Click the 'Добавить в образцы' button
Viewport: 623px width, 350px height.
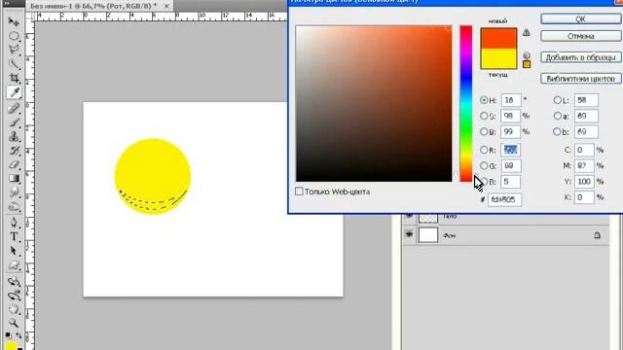580,57
